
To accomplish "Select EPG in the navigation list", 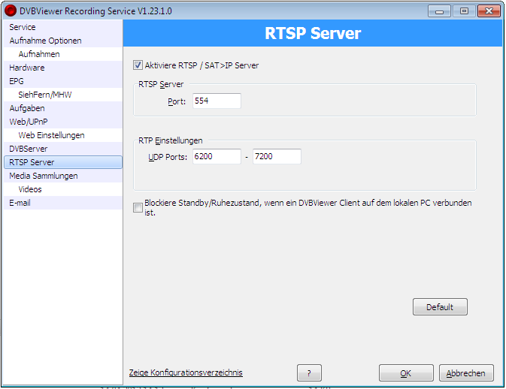I will pyautogui.click(x=17, y=81).
